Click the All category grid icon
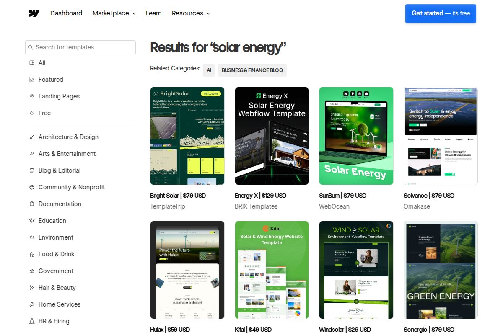This screenshot has width=503, height=335. tap(32, 63)
